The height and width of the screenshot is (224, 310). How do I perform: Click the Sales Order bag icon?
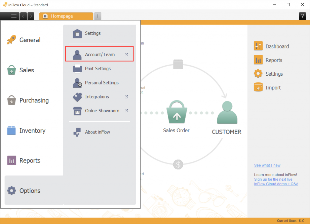(x=177, y=112)
